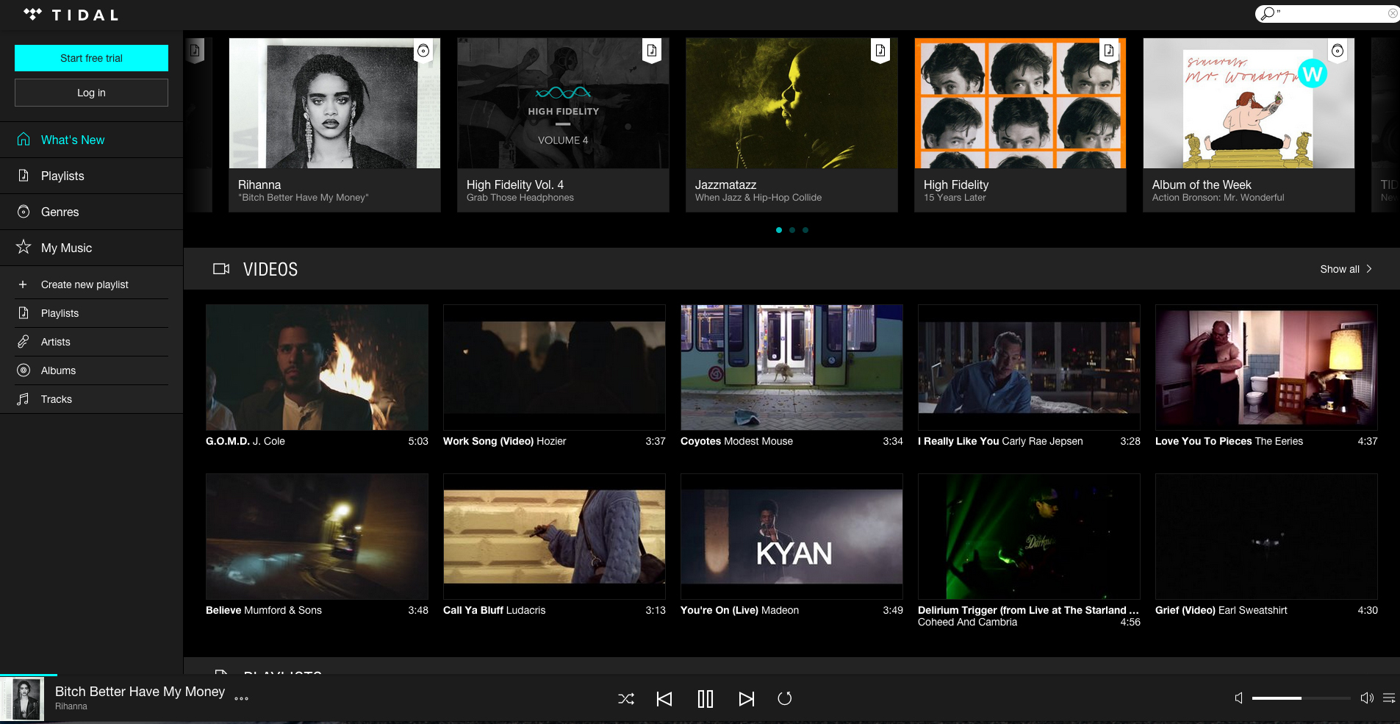Adjust the volume slider
Image resolution: width=1400 pixels, height=724 pixels.
(x=1300, y=698)
